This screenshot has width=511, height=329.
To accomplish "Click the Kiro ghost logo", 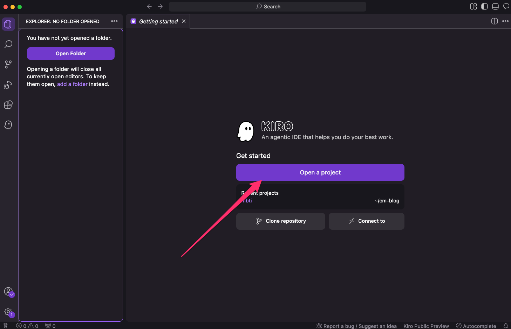I will pyautogui.click(x=246, y=131).
